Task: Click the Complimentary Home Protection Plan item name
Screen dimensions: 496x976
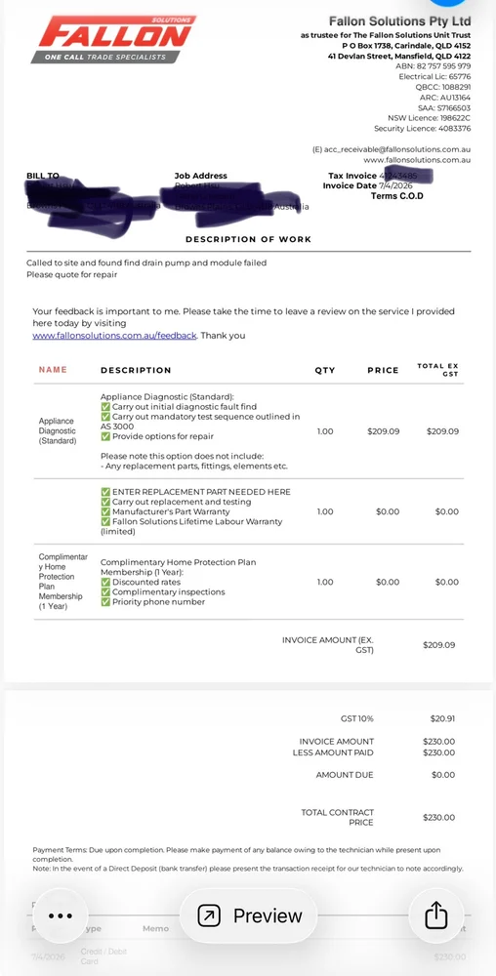Action: pos(62,582)
